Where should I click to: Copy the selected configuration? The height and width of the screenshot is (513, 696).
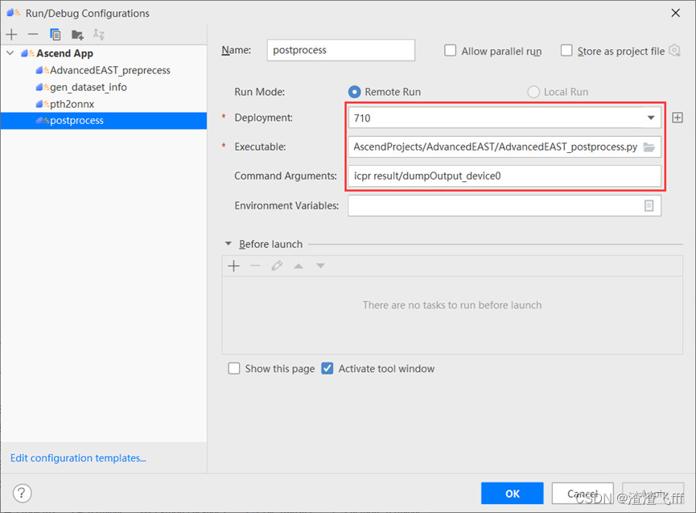click(55, 34)
